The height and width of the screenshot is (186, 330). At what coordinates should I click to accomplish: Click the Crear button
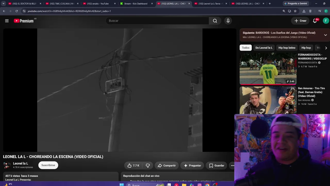[301, 21]
